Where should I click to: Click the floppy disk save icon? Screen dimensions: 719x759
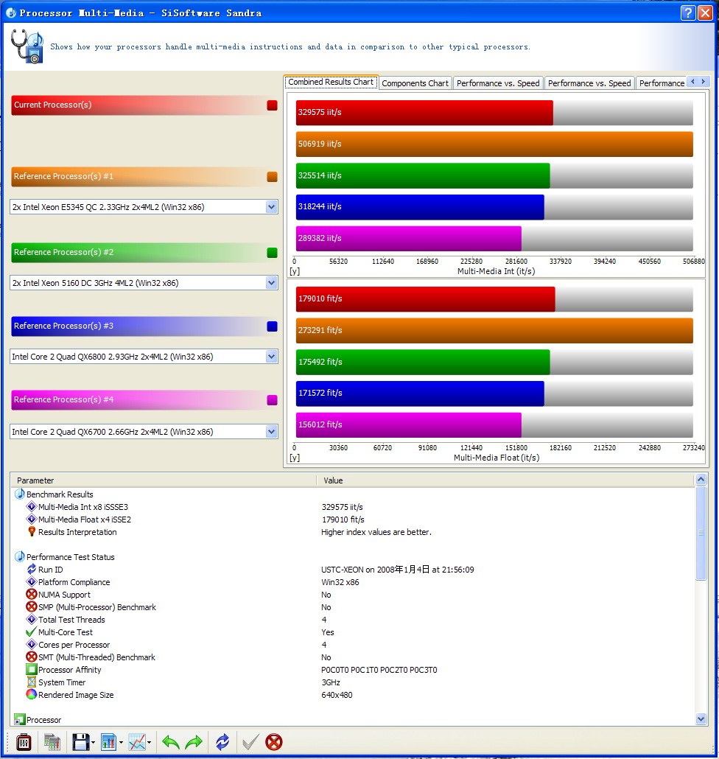coord(80,742)
